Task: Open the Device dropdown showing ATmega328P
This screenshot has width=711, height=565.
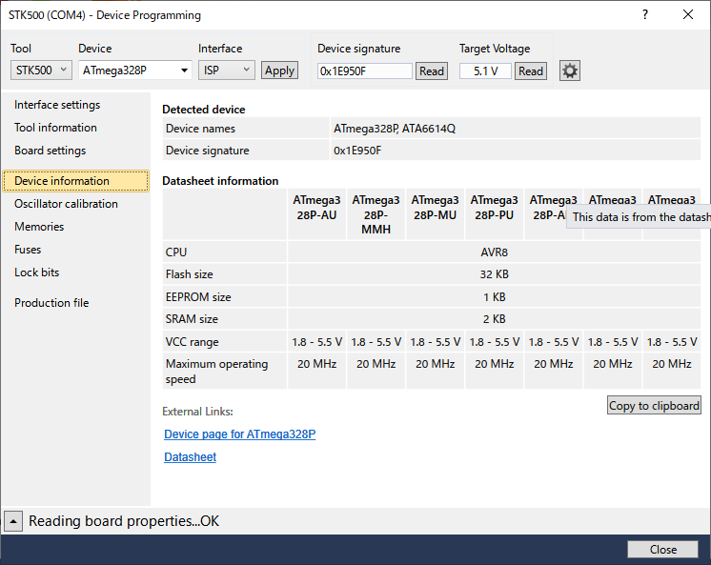Action: (x=135, y=71)
